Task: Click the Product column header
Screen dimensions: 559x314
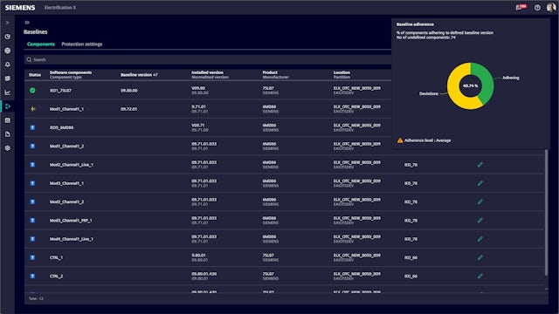Action: [x=270, y=72]
